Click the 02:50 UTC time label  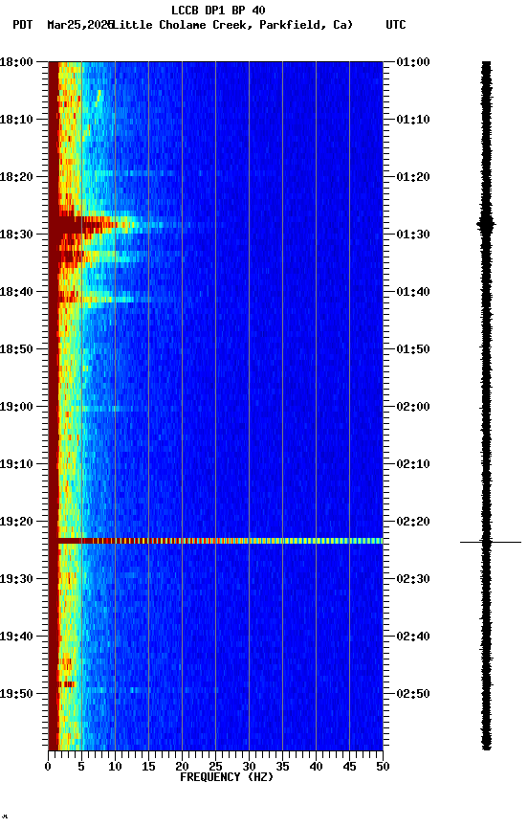coord(413,694)
